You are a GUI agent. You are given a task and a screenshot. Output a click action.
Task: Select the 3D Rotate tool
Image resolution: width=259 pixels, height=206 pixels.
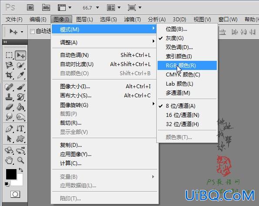point(9,150)
